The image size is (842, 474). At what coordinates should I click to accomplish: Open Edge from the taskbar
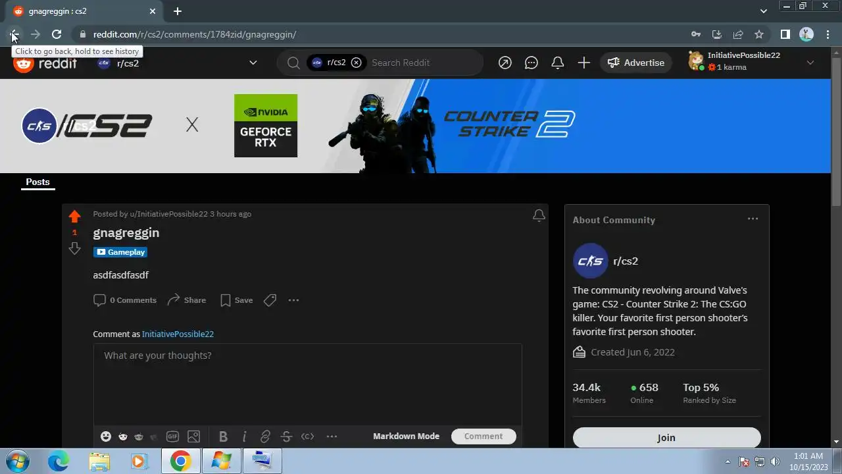[58, 461]
